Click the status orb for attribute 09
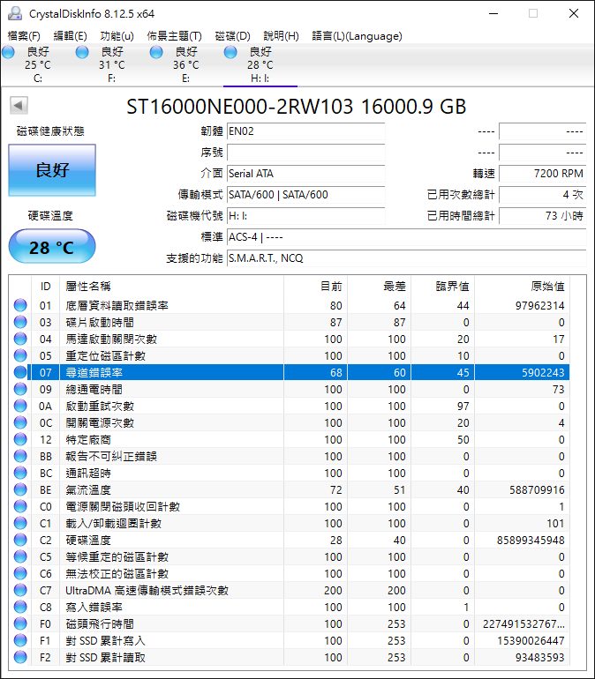 tap(20, 389)
